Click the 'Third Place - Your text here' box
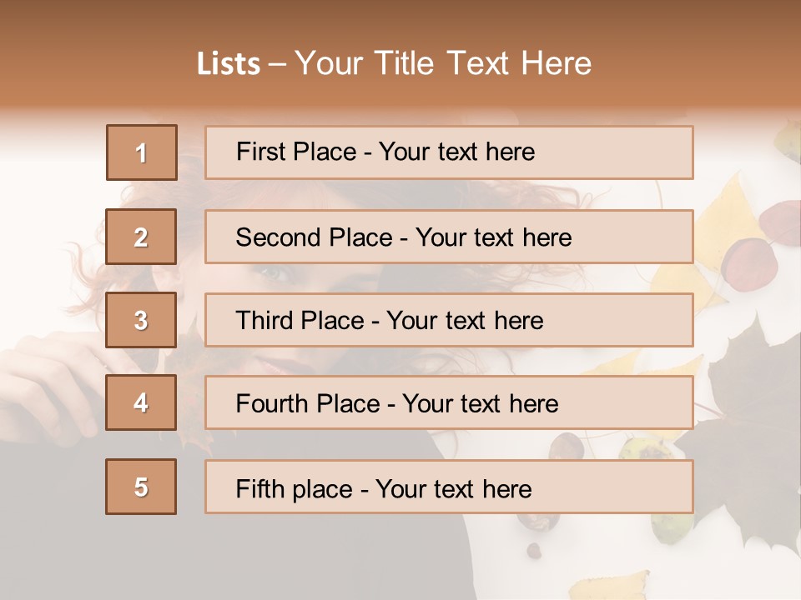 pos(449,320)
